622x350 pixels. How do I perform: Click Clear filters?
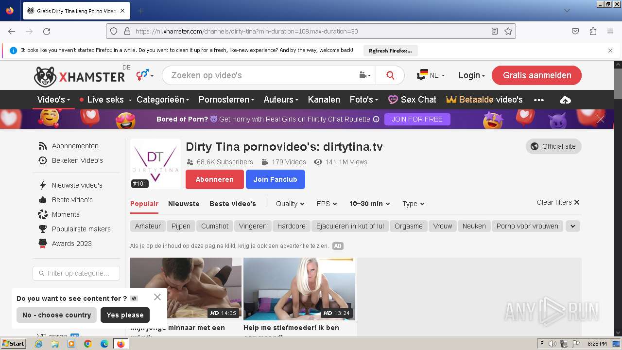point(558,202)
